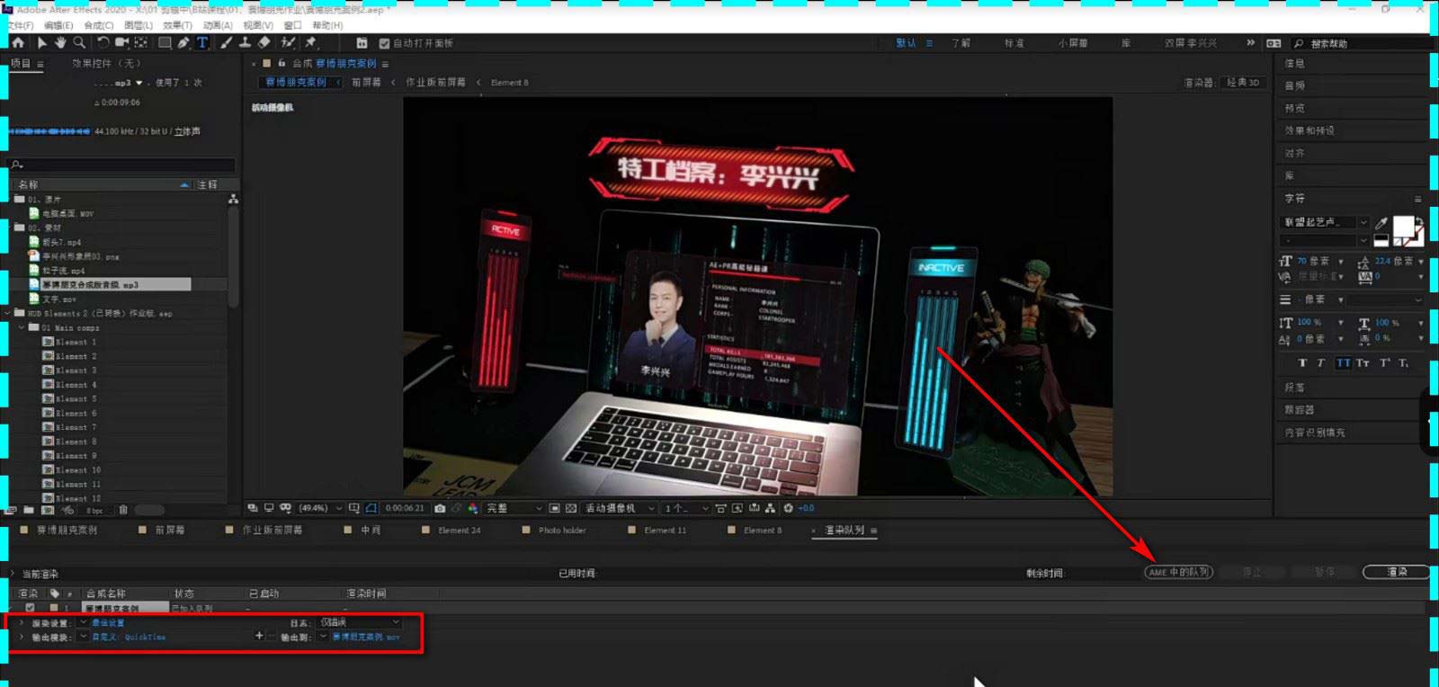Click the black and white default swatch
The image size is (1439, 687).
pos(1381,240)
